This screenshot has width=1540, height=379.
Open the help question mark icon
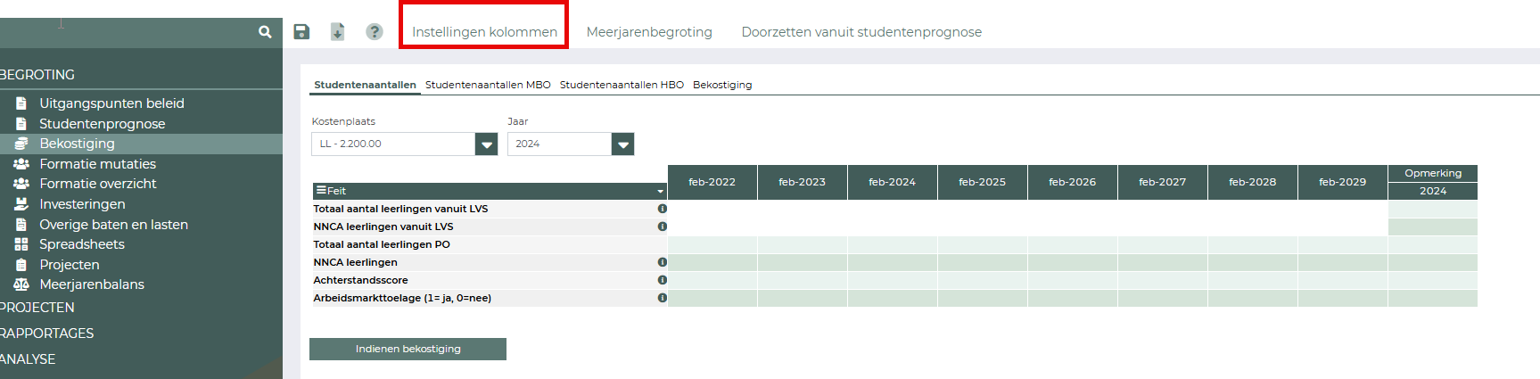(x=375, y=32)
